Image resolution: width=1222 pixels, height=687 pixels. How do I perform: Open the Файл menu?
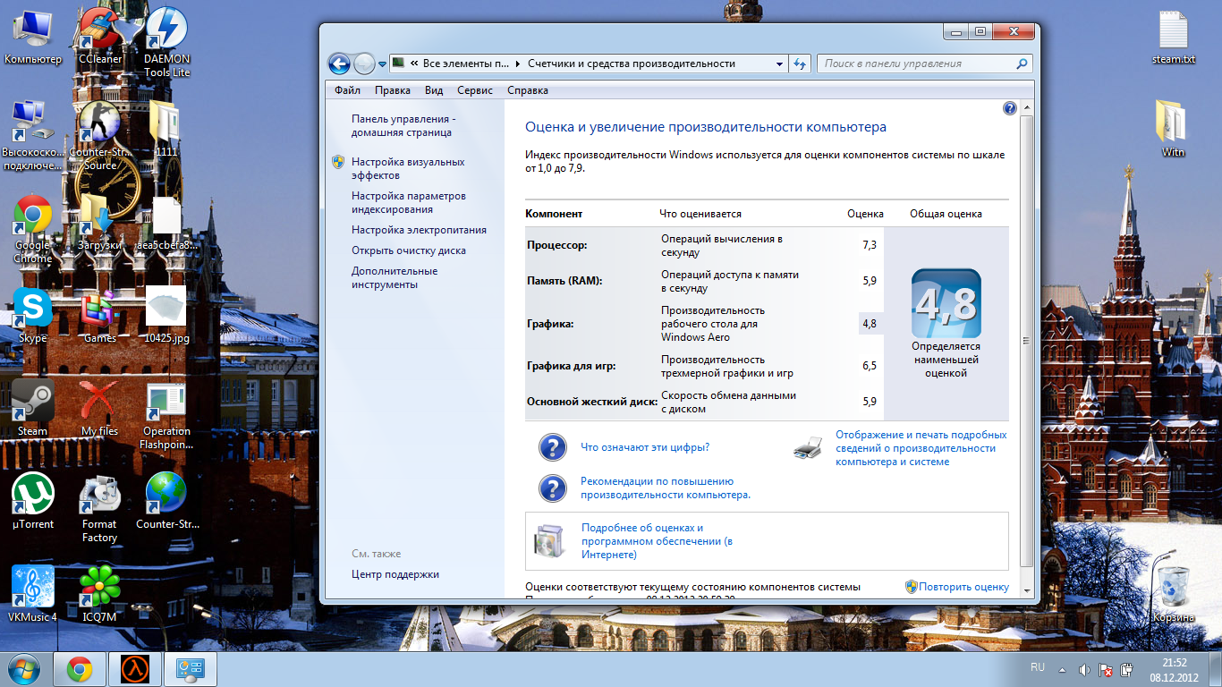pyautogui.click(x=347, y=90)
